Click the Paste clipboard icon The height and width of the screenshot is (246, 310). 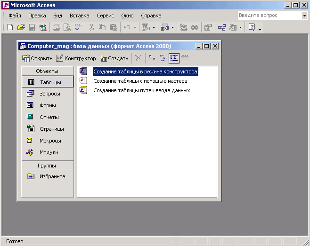coord(113,27)
